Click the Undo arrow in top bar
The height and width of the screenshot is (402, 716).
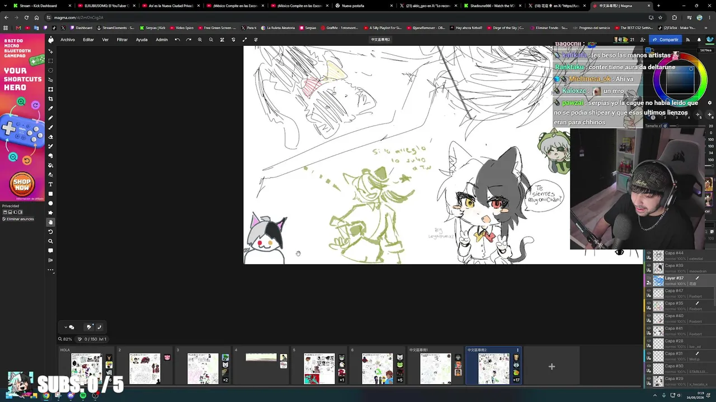pyautogui.click(x=177, y=40)
